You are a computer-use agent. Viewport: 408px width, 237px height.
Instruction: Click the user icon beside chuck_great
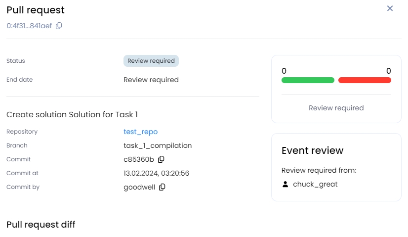coord(286,184)
